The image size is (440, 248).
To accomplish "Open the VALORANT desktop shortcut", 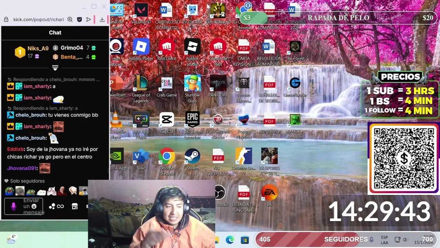I will 141,14.
